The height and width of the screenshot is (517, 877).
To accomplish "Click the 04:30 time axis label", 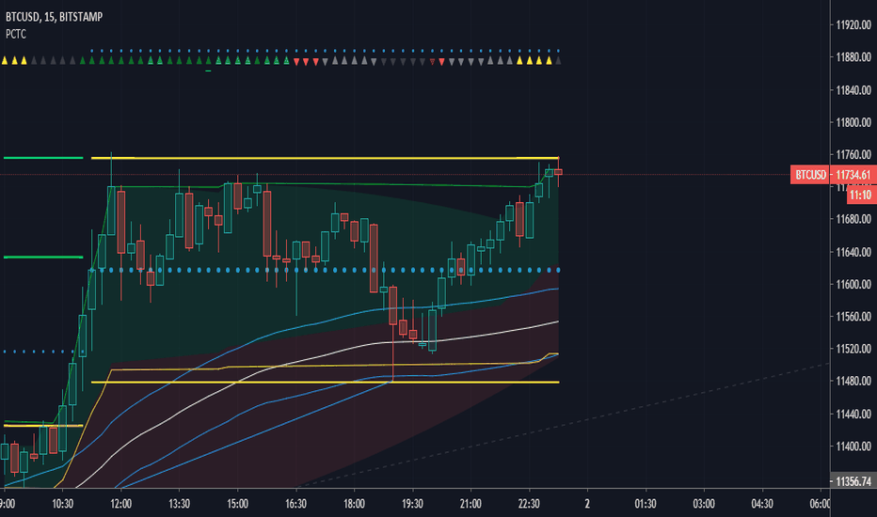I will pyautogui.click(x=762, y=504).
